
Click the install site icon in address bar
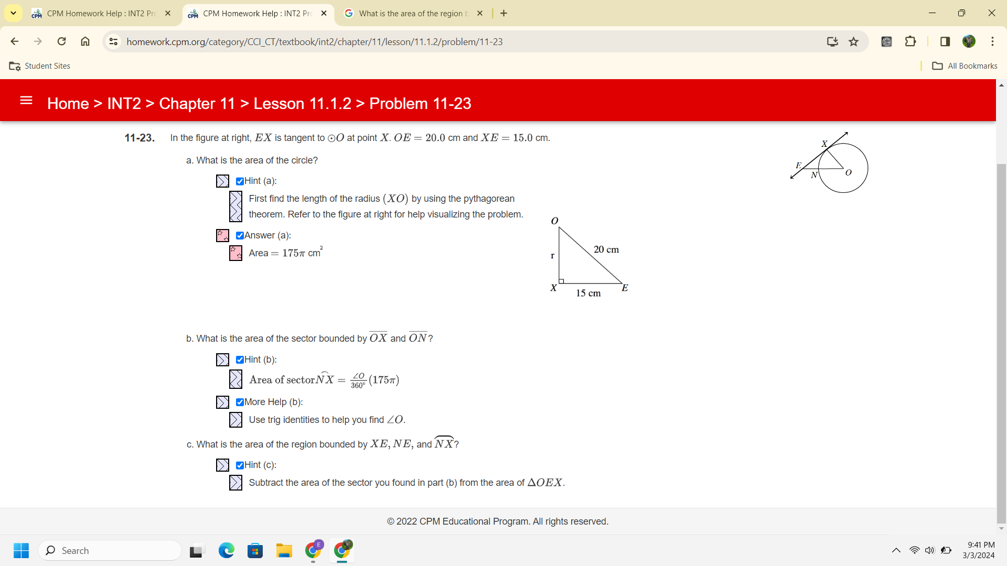[833, 41]
